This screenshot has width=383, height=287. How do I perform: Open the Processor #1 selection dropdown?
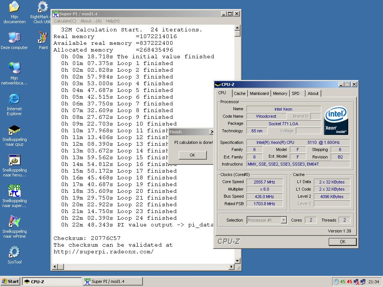click(x=284, y=220)
